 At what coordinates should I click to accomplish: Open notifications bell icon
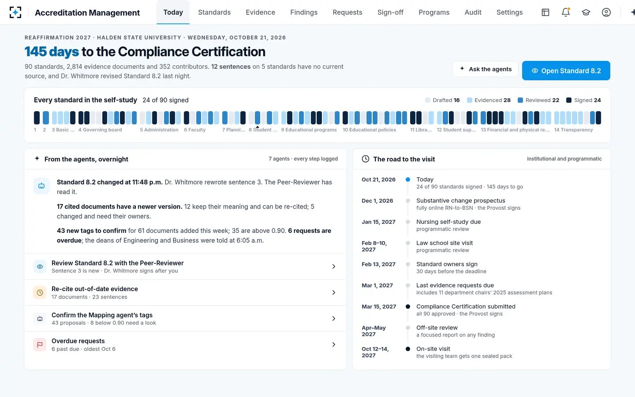566,12
